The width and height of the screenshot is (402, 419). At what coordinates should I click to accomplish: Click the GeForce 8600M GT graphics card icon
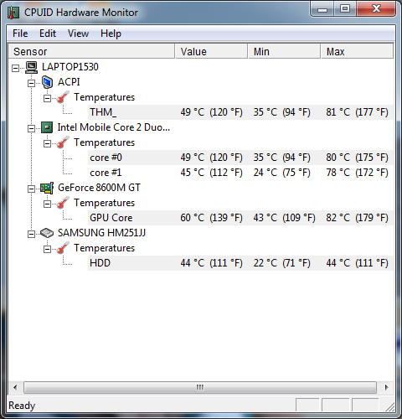click(47, 188)
